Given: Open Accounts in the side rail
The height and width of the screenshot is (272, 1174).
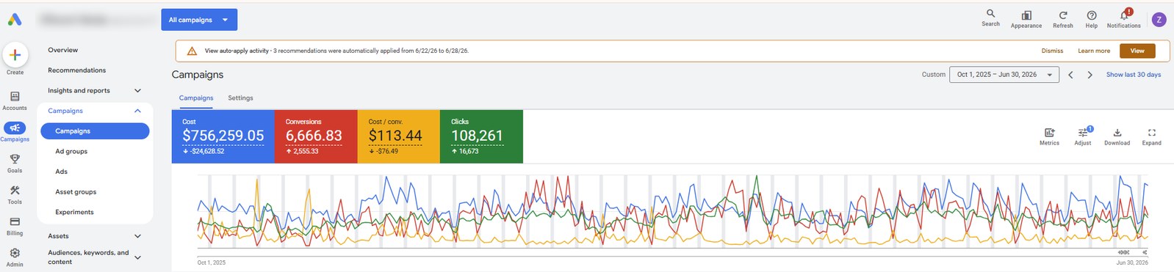Looking at the screenshot, I should pos(15,101).
